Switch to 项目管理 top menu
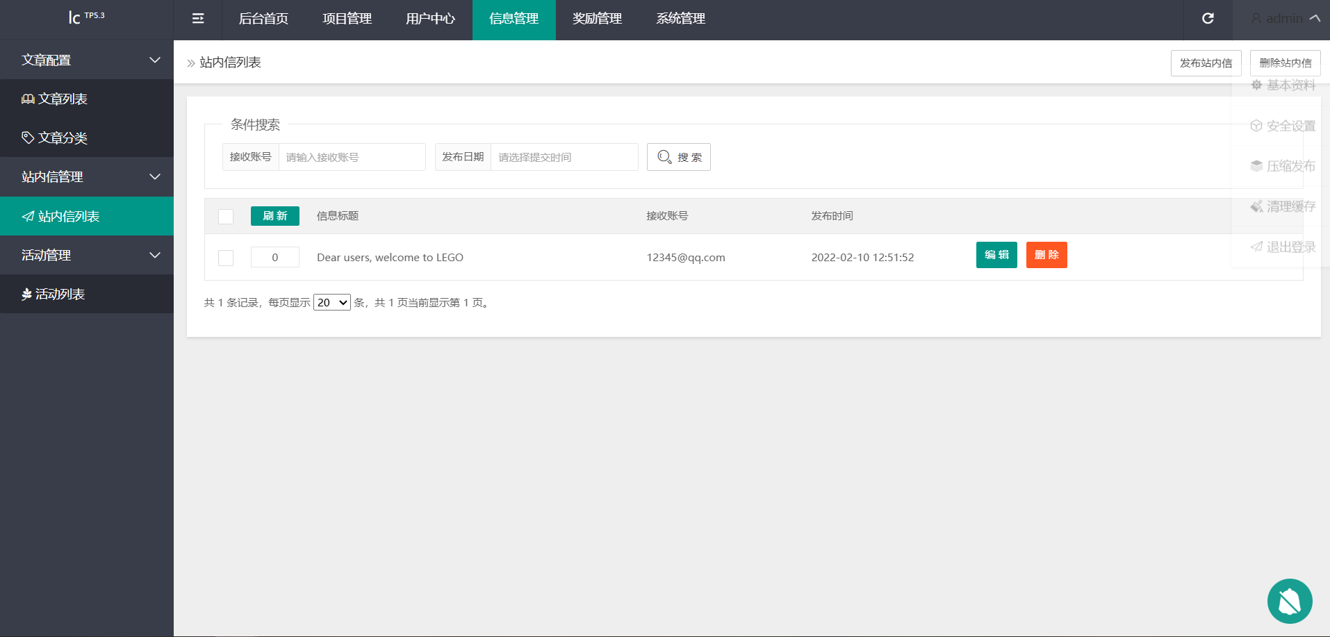This screenshot has width=1330, height=637. point(347,19)
